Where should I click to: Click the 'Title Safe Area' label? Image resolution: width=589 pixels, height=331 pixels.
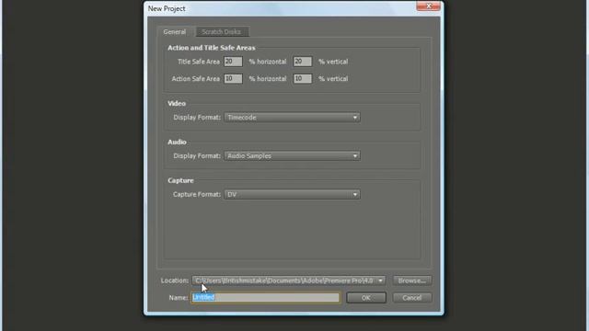point(199,62)
